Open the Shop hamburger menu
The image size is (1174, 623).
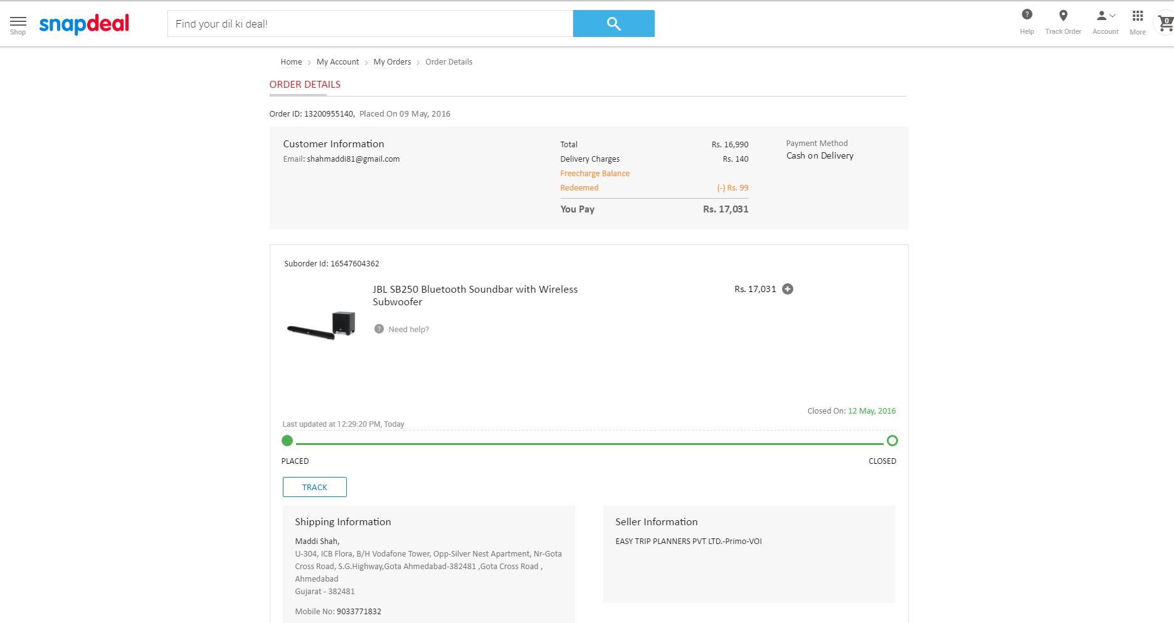[x=18, y=24]
